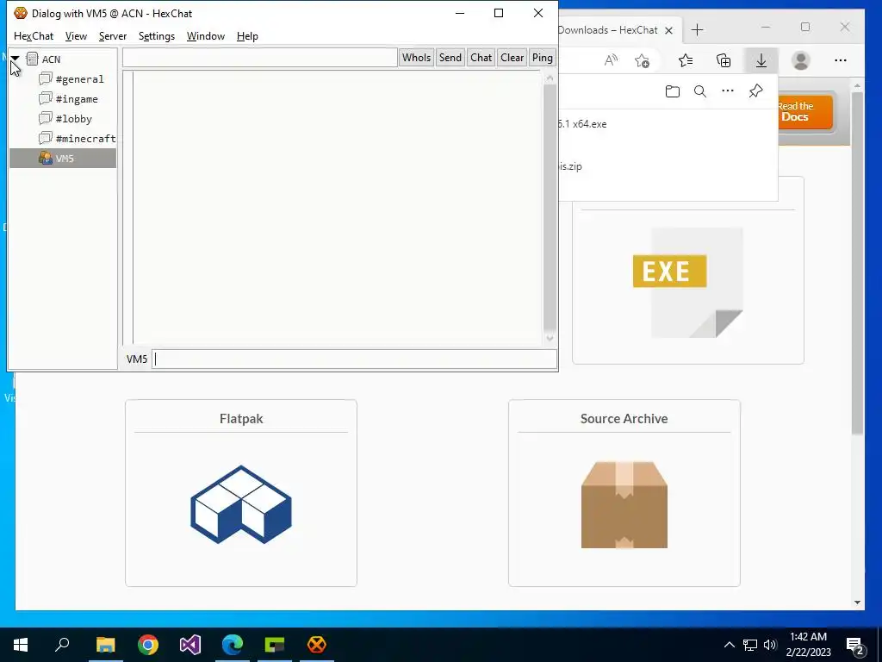Click the Read Aloud icon in Edge
This screenshot has height=662, width=882.
(x=611, y=60)
